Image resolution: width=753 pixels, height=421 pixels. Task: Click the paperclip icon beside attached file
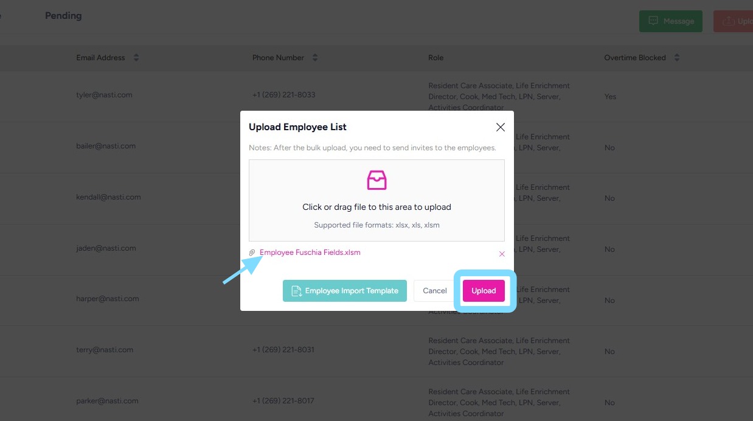(x=252, y=252)
